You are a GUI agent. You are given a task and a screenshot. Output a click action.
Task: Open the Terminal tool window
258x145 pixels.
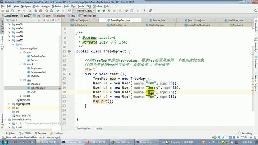[40, 133]
